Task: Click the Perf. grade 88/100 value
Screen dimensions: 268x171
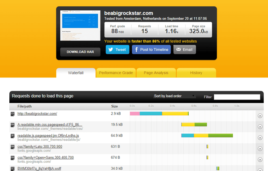Action: pos(118,31)
